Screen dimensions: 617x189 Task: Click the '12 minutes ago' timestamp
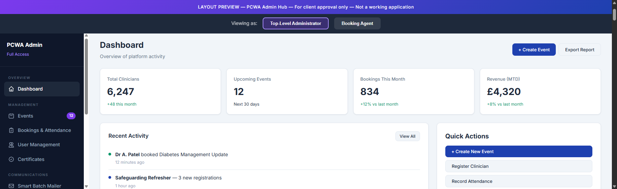130,162
